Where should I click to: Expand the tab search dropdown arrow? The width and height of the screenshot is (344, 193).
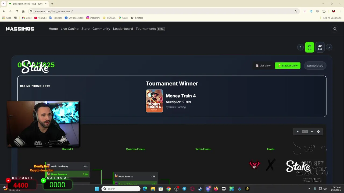click(3, 4)
